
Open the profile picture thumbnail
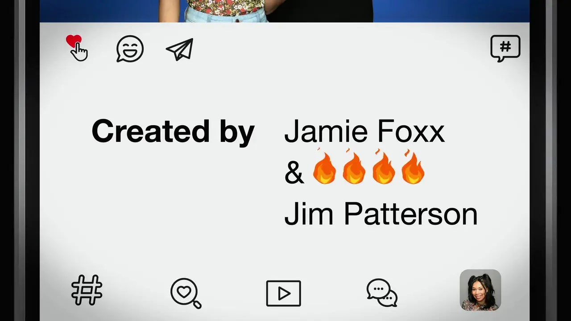point(480,290)
